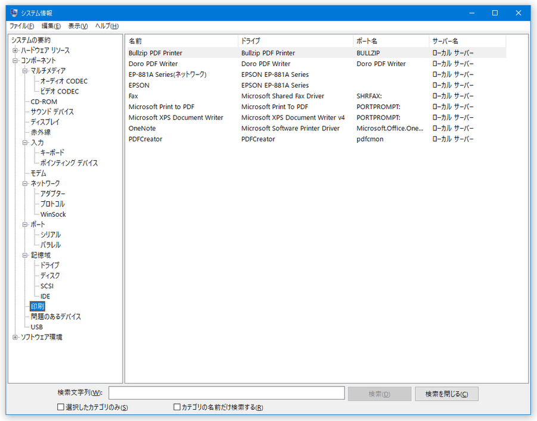Open the 編集(E) menu

click(x=51, y=26)
